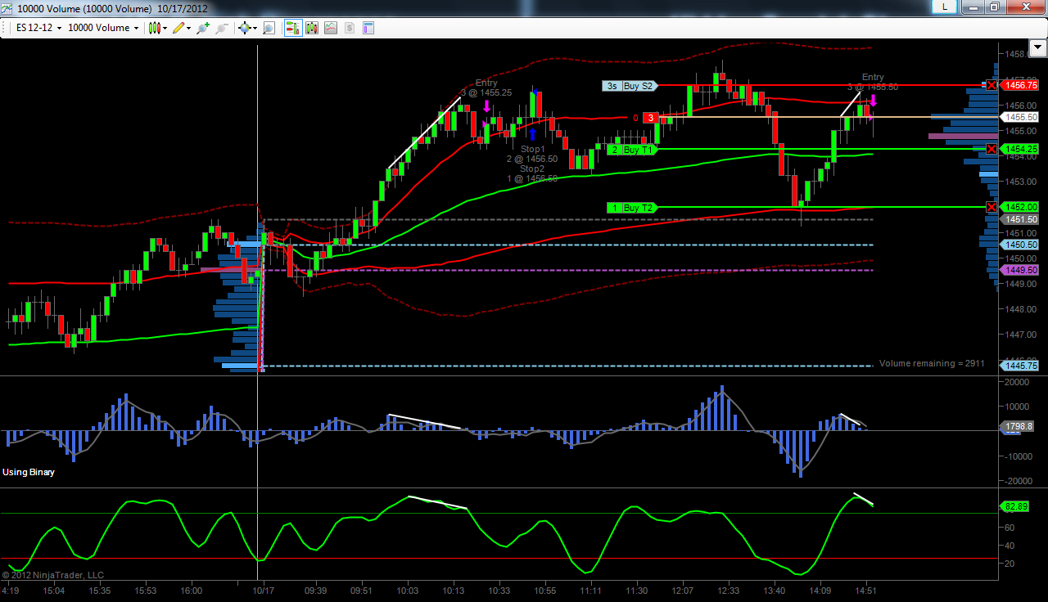Click the Strategies dollar-sign icon
The image size is (1048, 602).
point(350,28)
